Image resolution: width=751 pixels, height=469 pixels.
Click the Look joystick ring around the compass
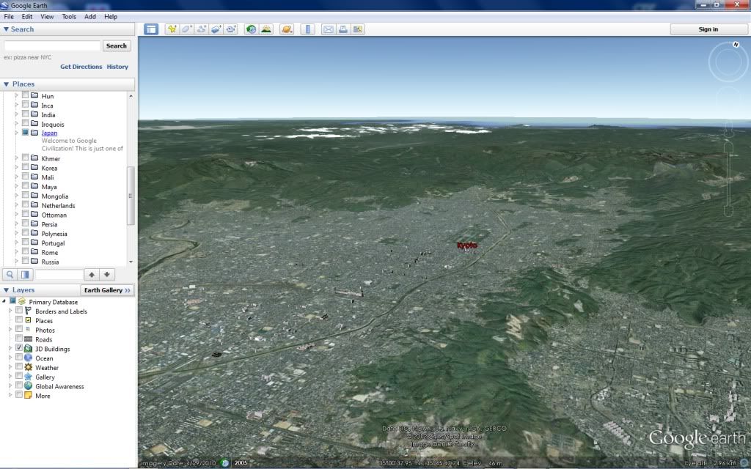[728, 62]
